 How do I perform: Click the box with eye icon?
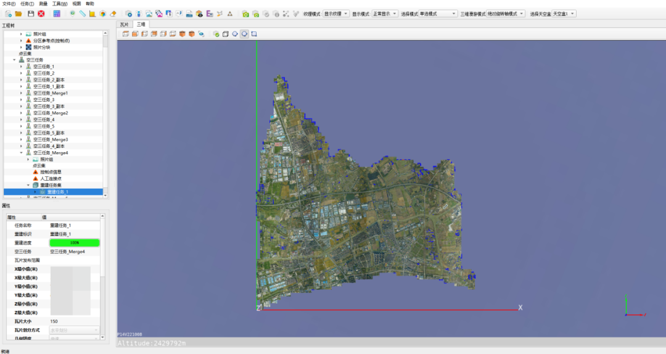(x=199, y=14)
